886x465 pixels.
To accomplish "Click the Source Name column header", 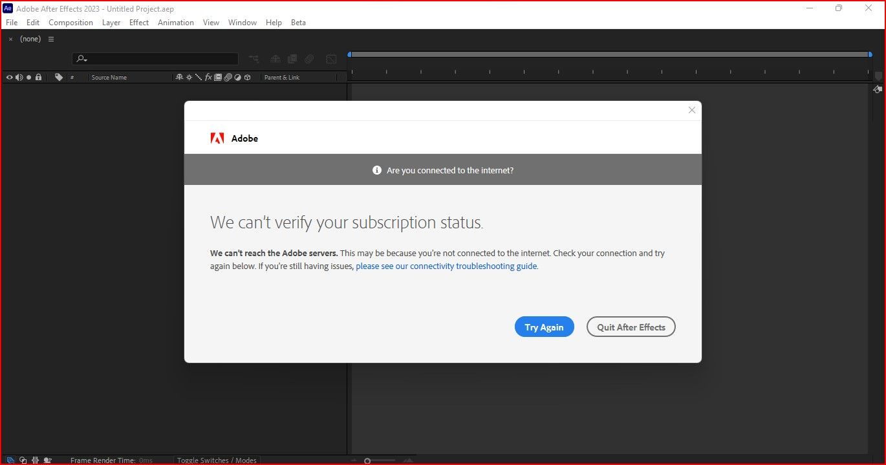I will 109,78.
